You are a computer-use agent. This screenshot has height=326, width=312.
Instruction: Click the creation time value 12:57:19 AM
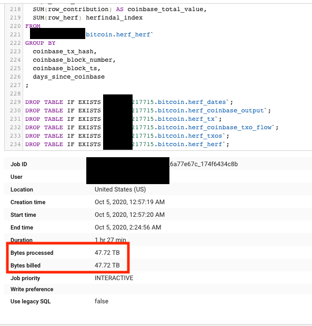pos(129,202)
